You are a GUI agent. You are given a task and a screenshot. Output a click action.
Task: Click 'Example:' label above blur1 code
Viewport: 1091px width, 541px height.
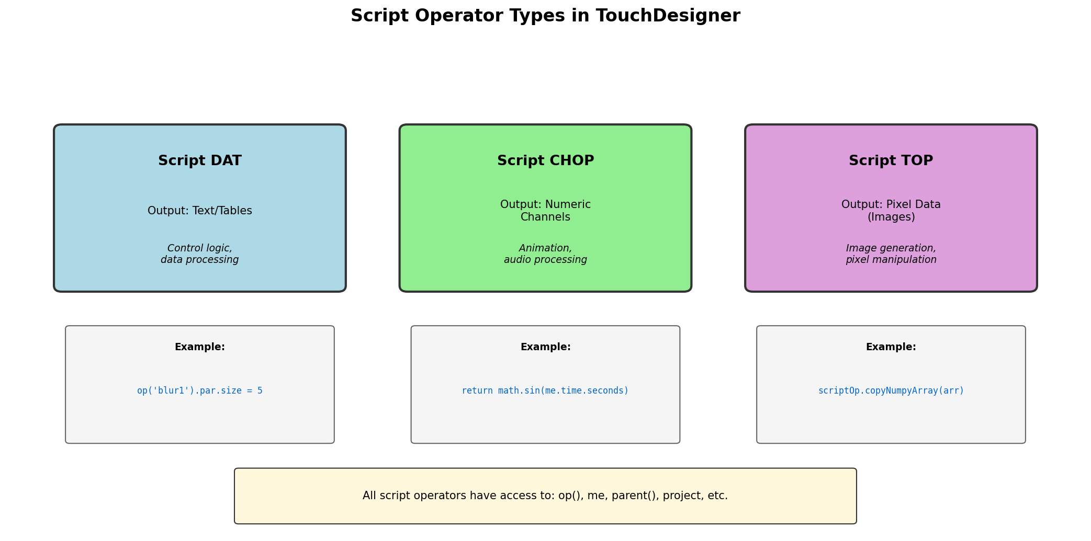coord(200,347)
